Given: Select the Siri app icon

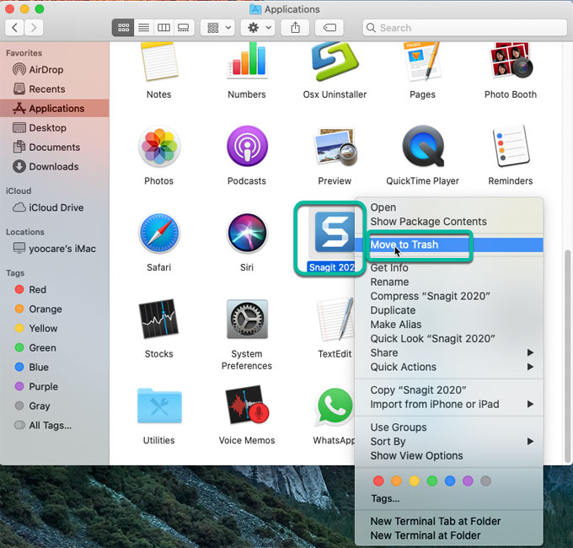Looking at the screenshot, I should 248,234.
